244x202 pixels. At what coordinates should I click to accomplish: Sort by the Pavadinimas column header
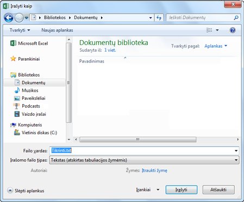tap(92, 61)
